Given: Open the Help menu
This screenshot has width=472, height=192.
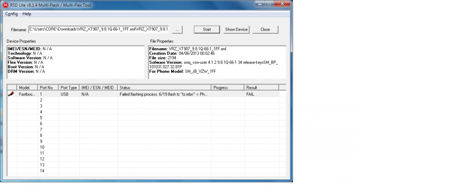Looking at the screenshot, I should click(x=27, y=14).
